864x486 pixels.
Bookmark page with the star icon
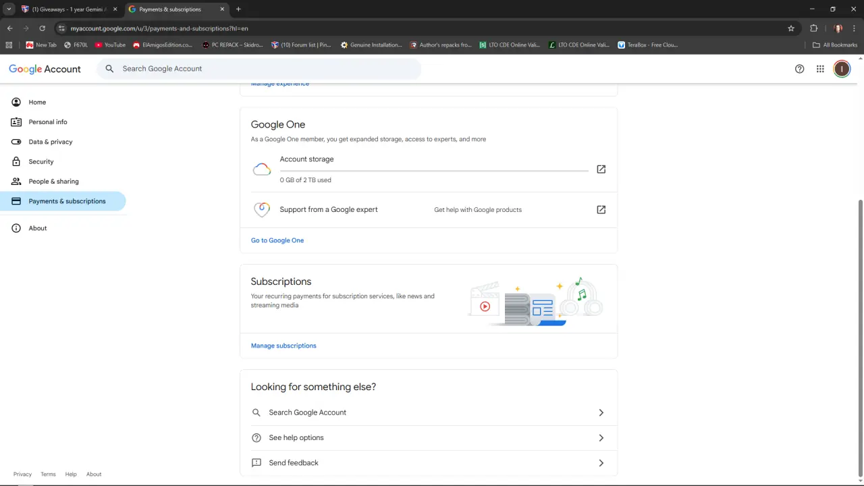tap(791, 28)
